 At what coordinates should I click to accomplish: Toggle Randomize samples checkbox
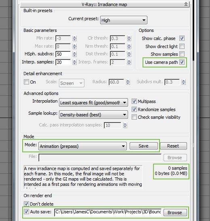tap(134, 109)
